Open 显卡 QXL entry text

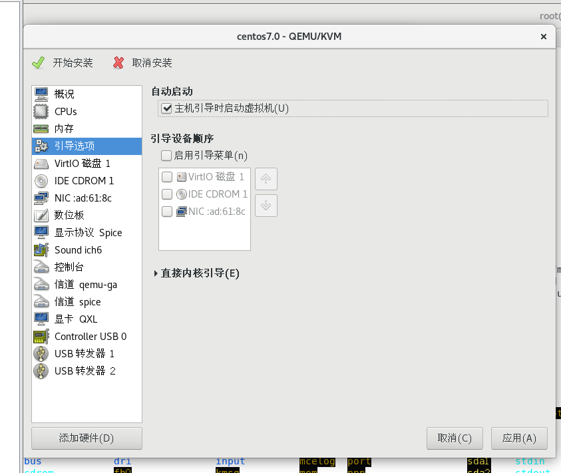(75, 319)
